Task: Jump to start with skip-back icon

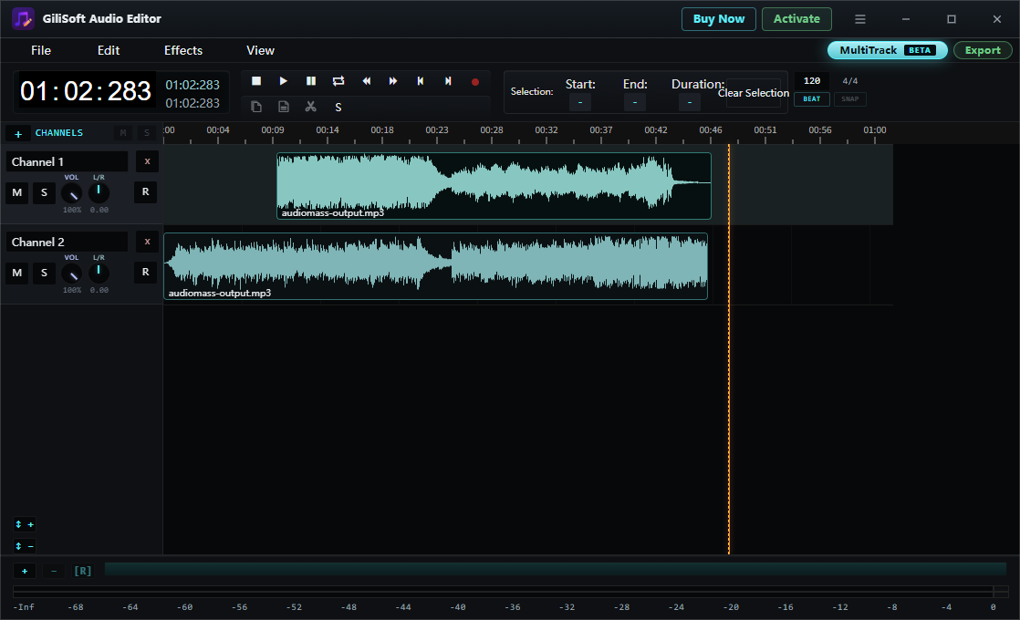Action: [421, 81]
